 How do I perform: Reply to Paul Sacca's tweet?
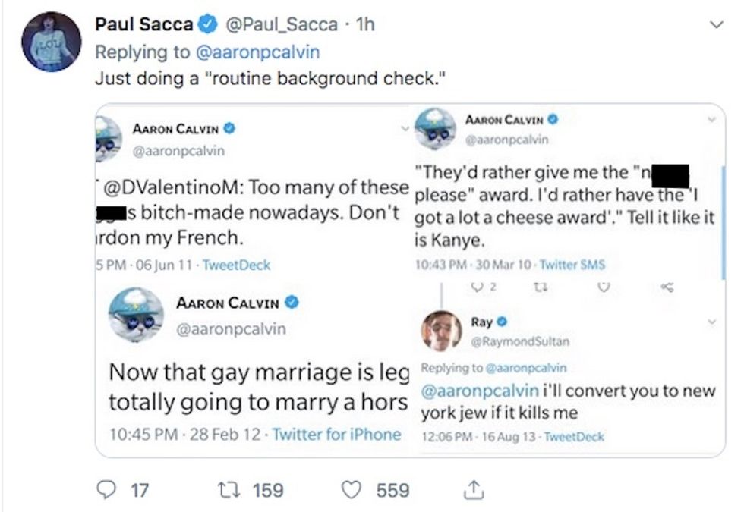[x=107, y=491]
